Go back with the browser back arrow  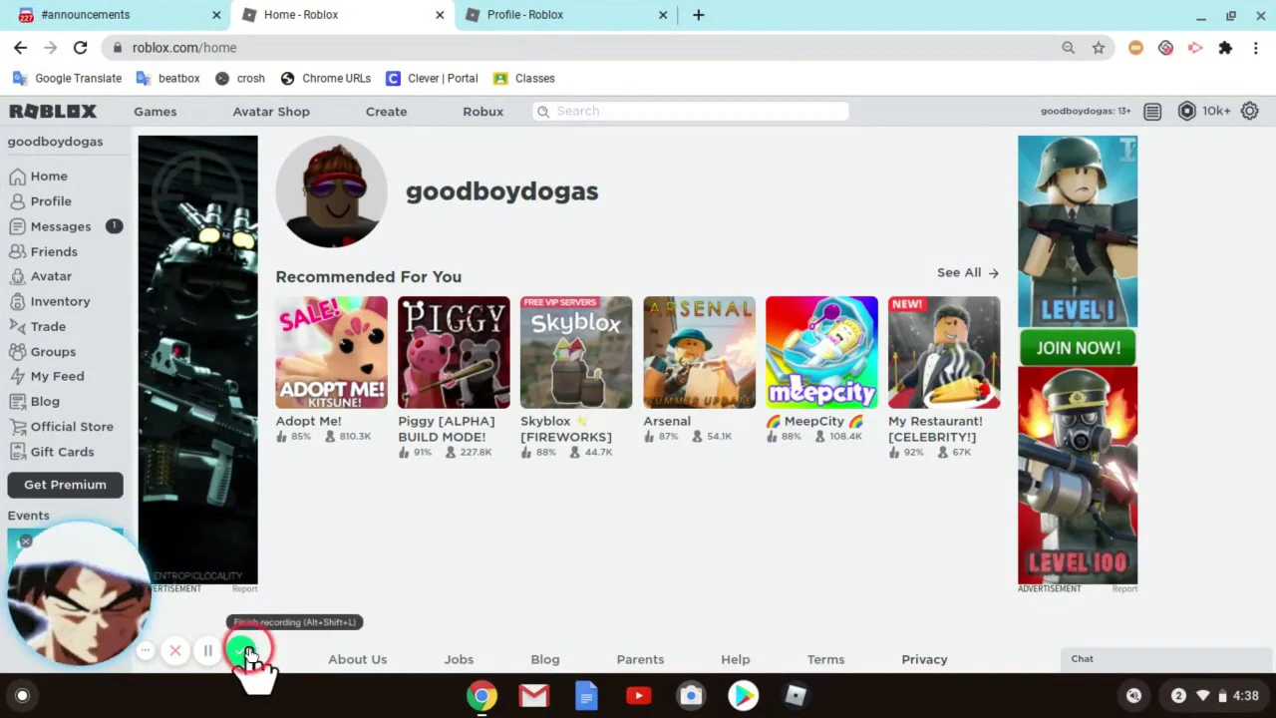tap(20, 47)
